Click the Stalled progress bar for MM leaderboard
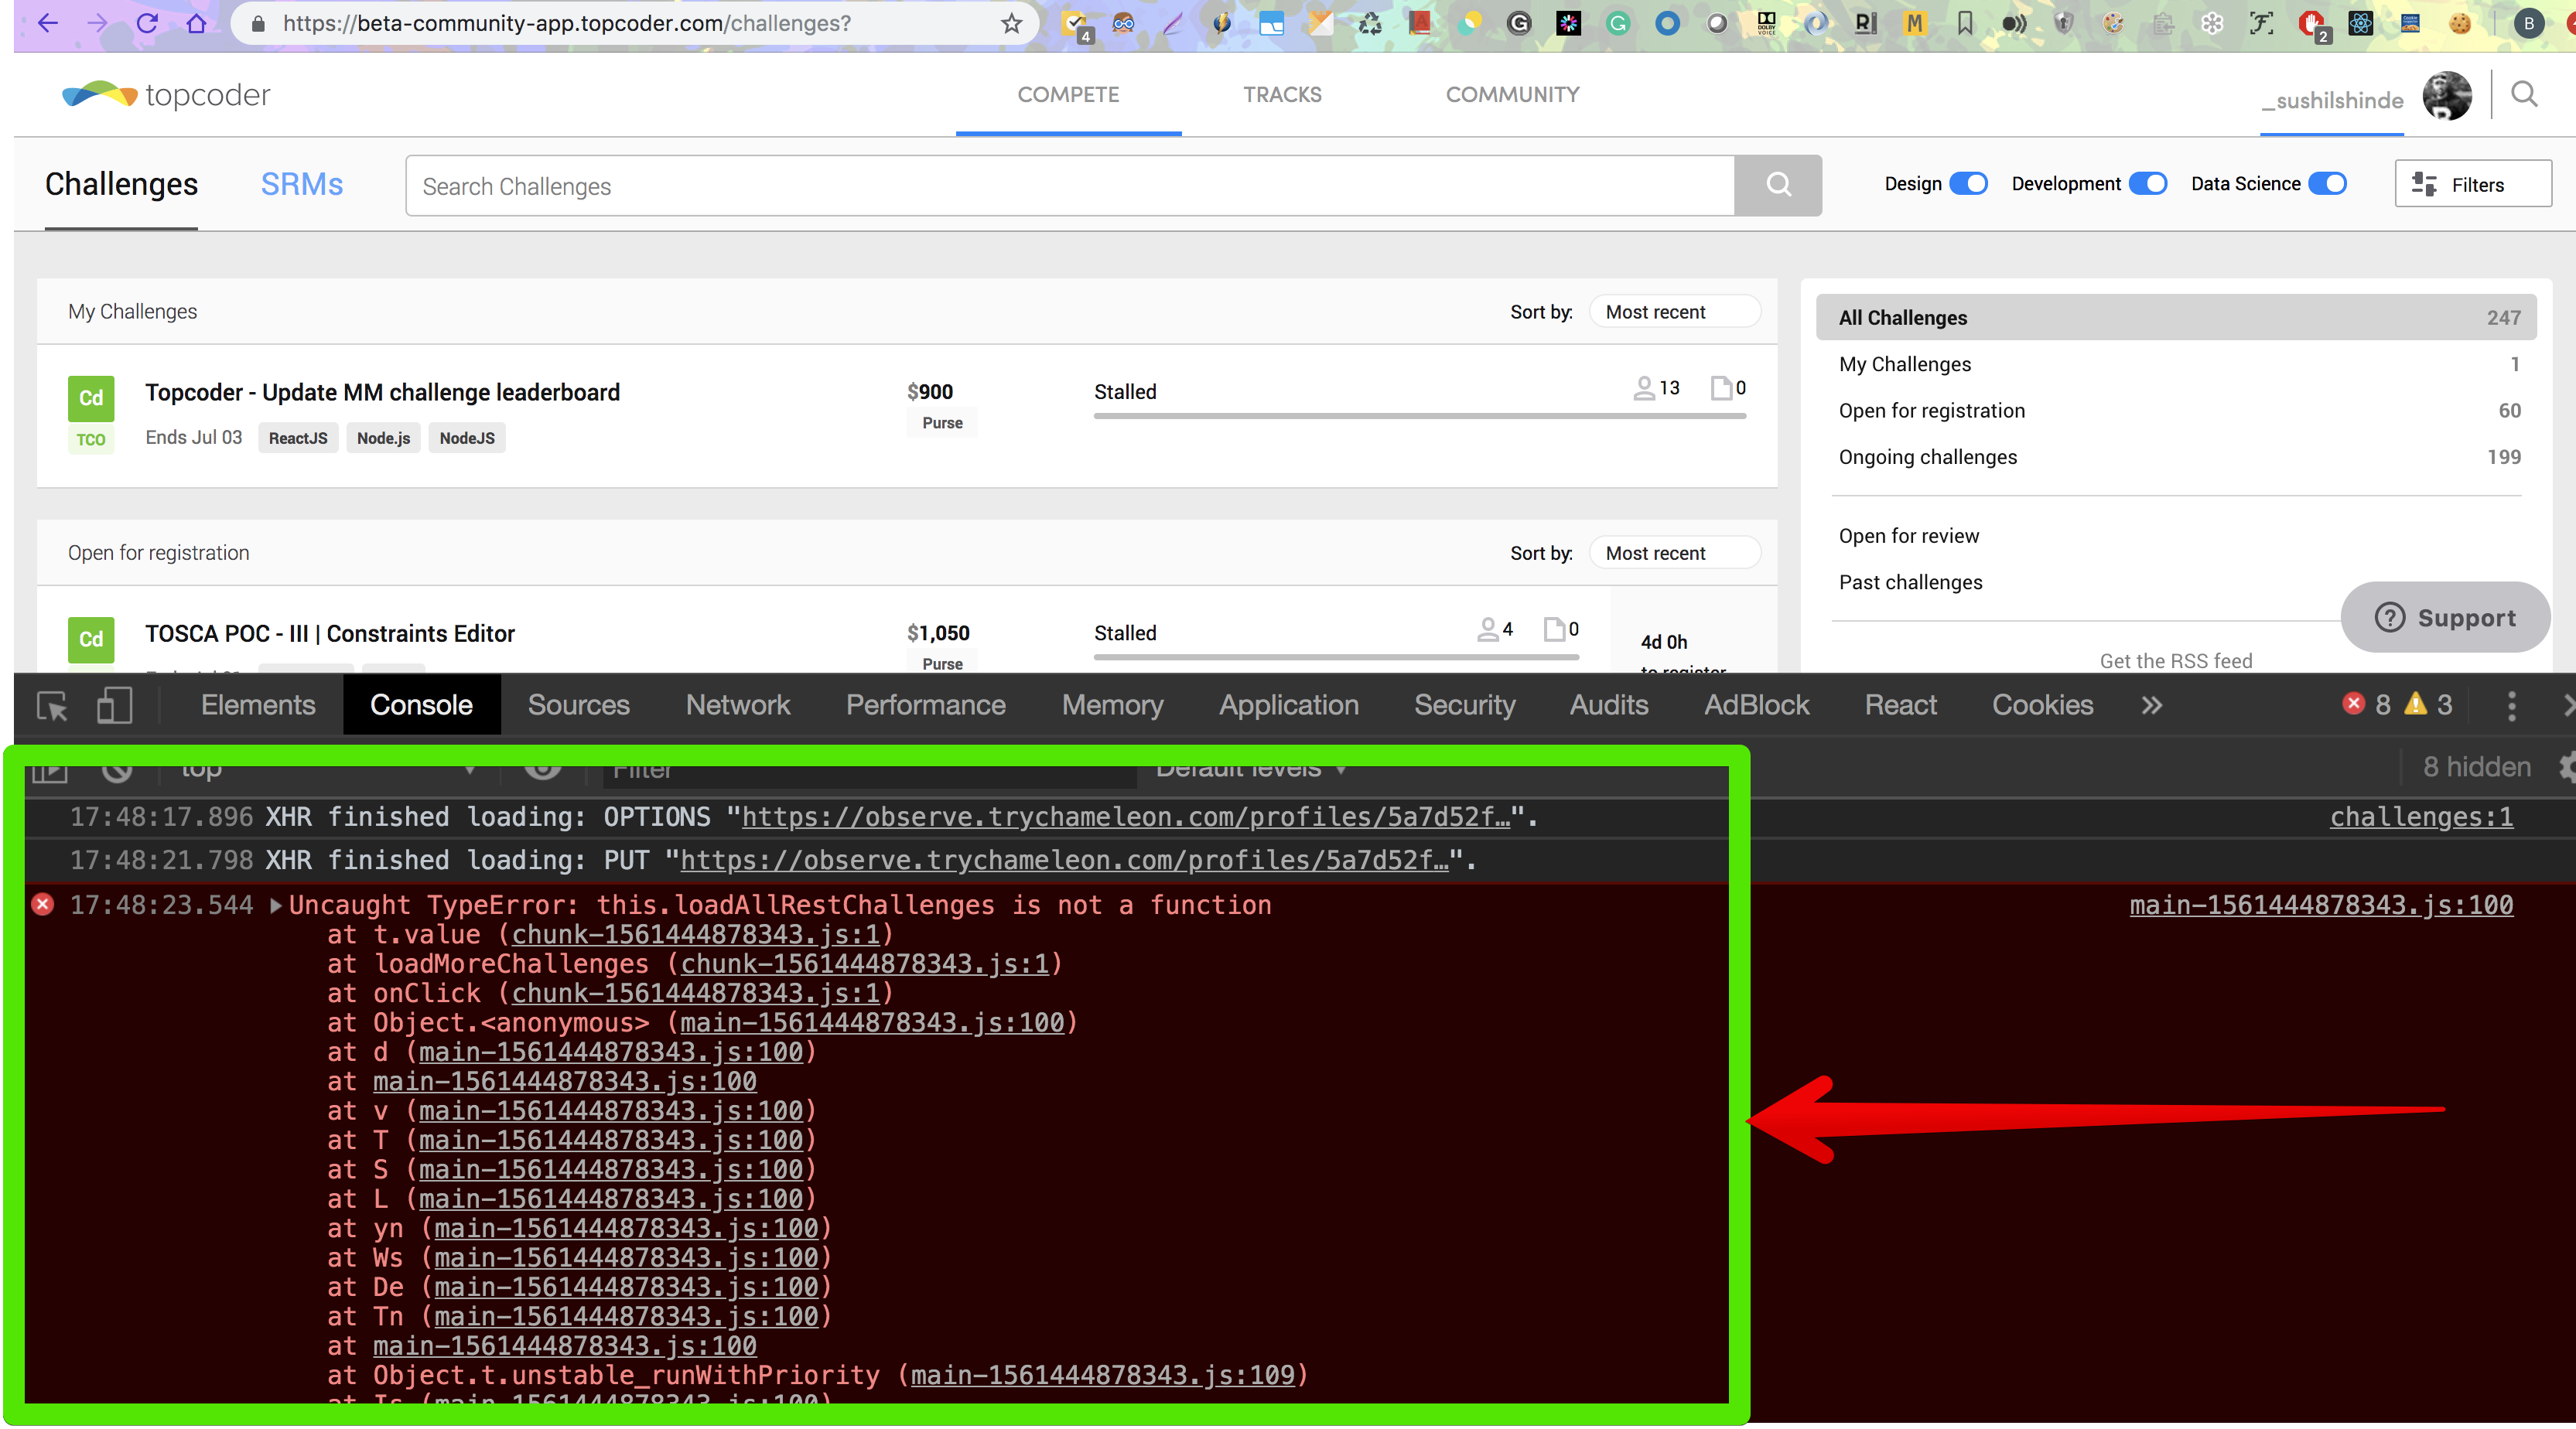Viewport: 2576px width, 1429px height. [x=1420, y=416]
